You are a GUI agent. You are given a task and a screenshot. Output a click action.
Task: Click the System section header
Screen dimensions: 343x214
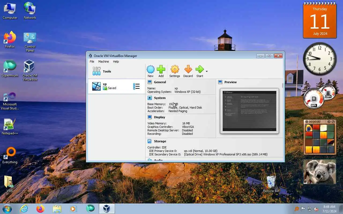click(160, 98)
